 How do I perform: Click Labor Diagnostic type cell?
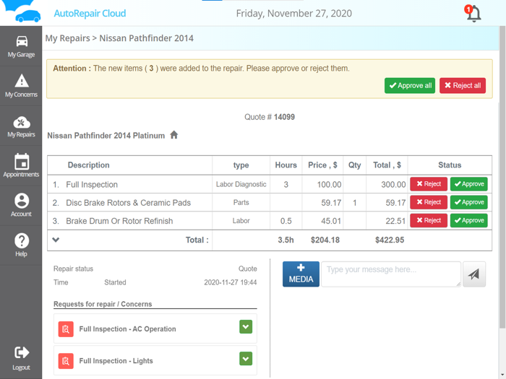click(x=241, y=184)
